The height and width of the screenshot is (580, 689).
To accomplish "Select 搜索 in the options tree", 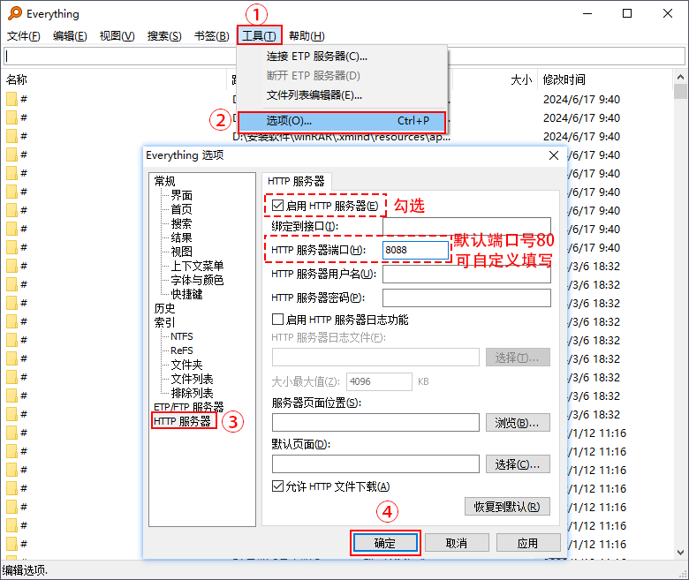I will point(181,223).
